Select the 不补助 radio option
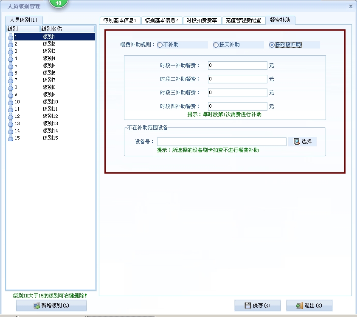357x317 pixels. tap(160, 45)
